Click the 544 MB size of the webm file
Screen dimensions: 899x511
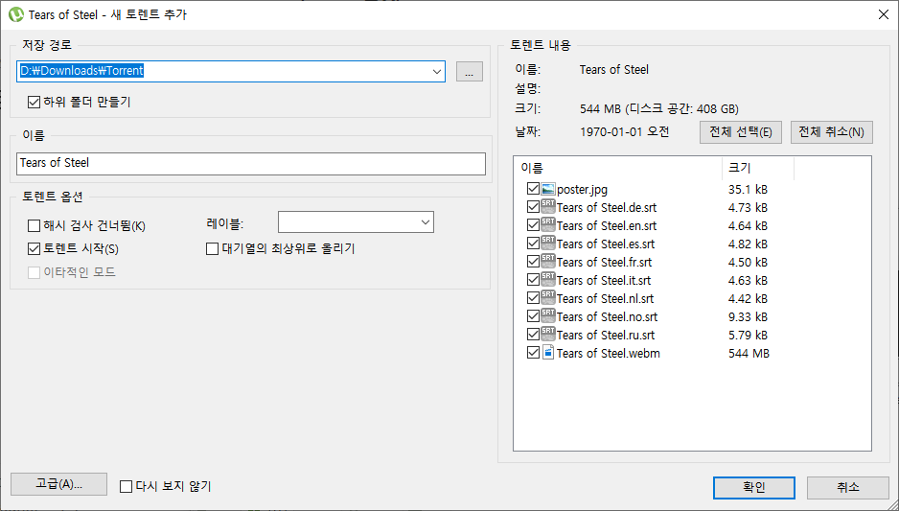[749, 353]
